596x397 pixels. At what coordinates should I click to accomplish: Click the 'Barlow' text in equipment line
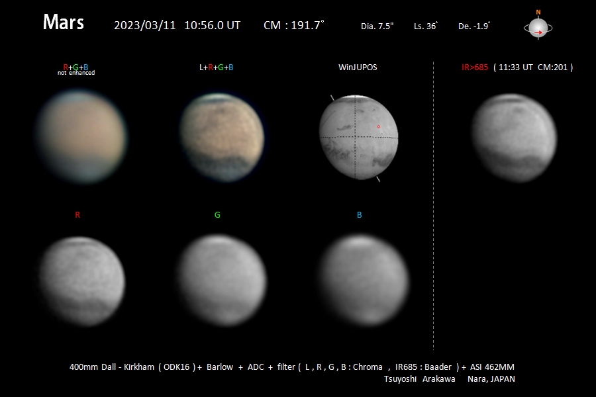(220, 367)
